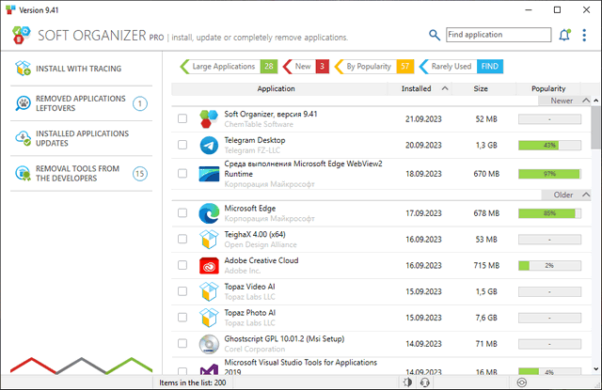Click the Ghostscript GPL disc icon
The height and width of the screenshot is (390, 602).
(x=209, y=344)
